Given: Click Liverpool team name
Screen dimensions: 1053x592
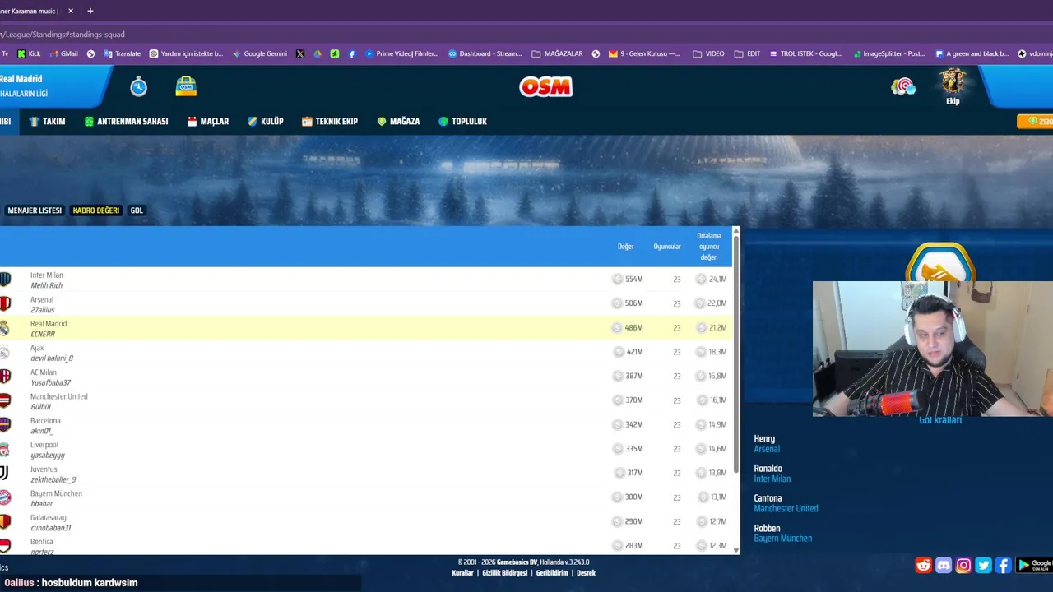Looking at the screenshot, I should point(44,445).
